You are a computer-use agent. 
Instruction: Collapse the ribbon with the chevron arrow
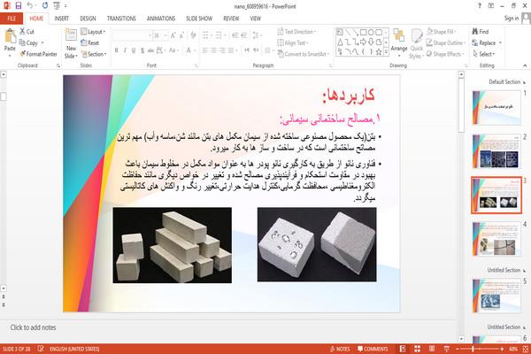click(x=525, y=65)
